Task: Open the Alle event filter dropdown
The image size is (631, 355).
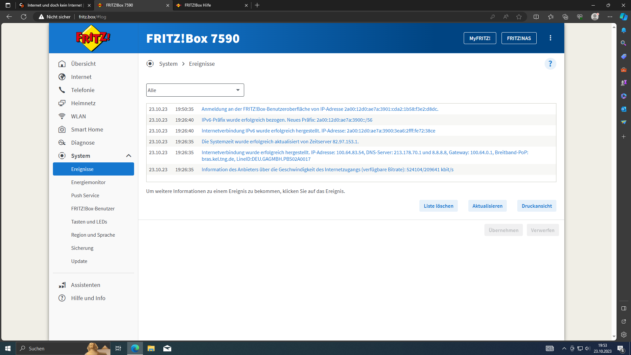Action: pyautogui.click(x=195, y=90)
